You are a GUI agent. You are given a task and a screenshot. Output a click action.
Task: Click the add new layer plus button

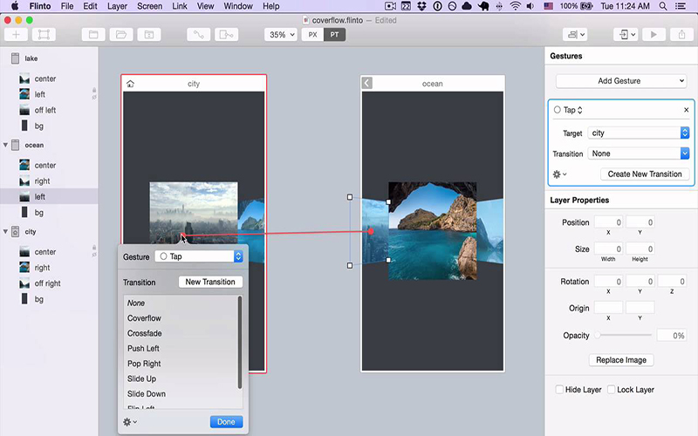point(16,35)
